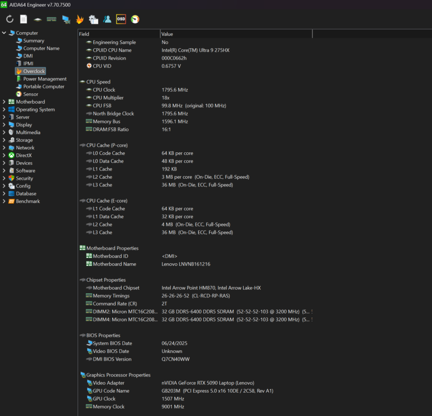Click the Refresh toolbar icon
Screen dimensions: 432x416
click(x=10, y=19)
